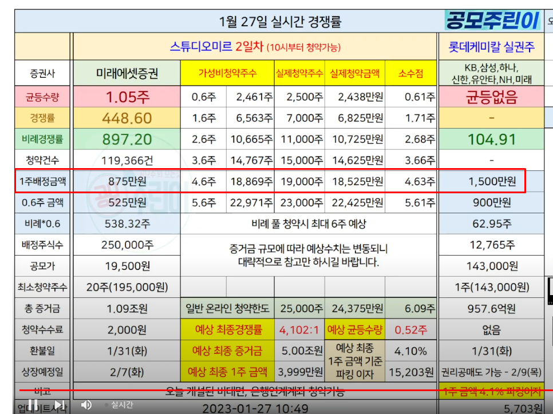Screen dimensions: 553x414
Task: Mute the video with the speaker icon
Action: (86, 405)
